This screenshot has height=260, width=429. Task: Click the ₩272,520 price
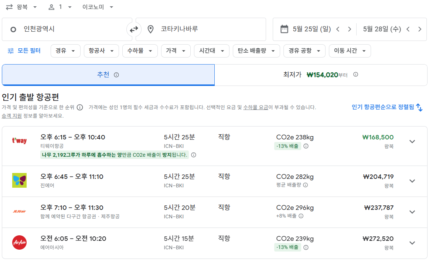(x=378, y=239)
